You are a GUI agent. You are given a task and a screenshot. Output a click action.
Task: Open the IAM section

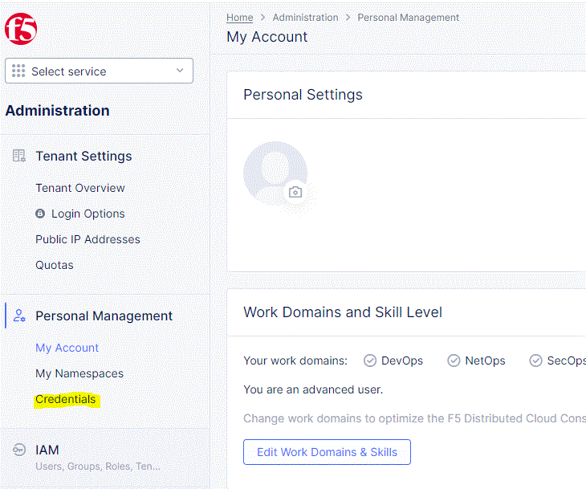47,450
